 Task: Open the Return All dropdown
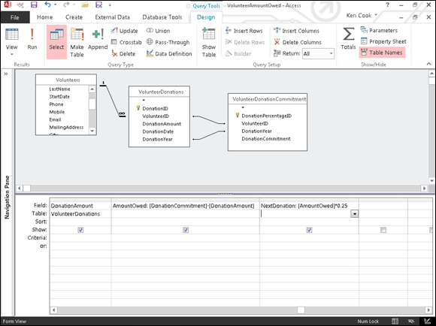[332, 53]
